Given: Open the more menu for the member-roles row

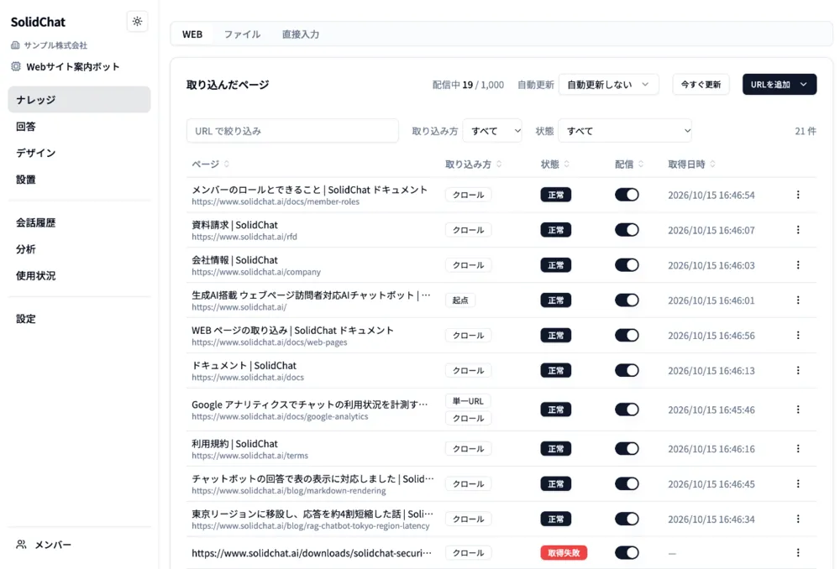Looking at the screenshot, I should [798, 195].
